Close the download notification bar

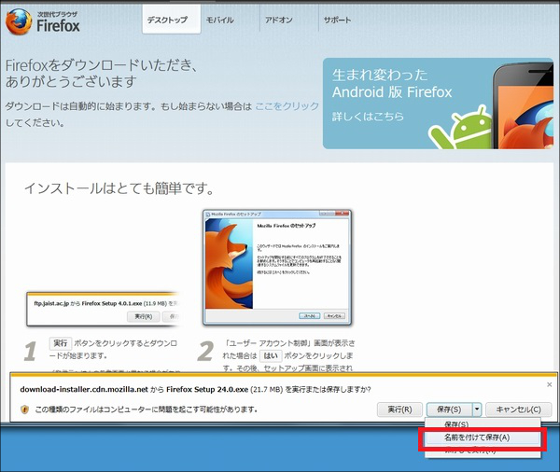550,384
